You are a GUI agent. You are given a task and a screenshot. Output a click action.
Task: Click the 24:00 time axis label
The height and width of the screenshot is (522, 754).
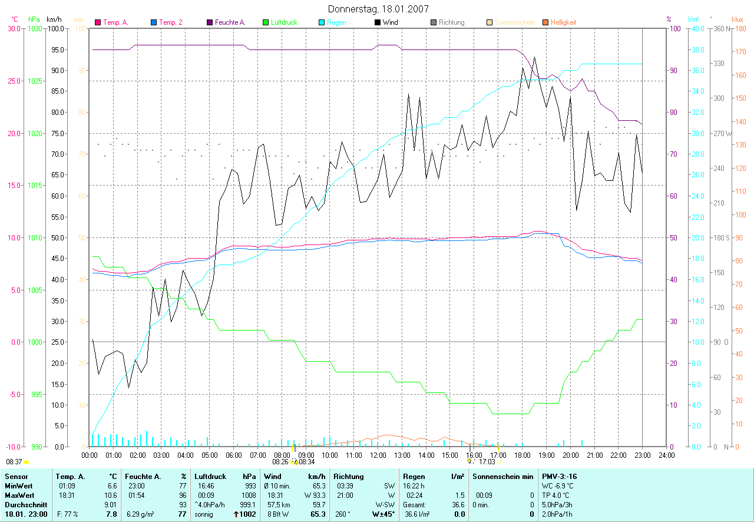(666, 455)
